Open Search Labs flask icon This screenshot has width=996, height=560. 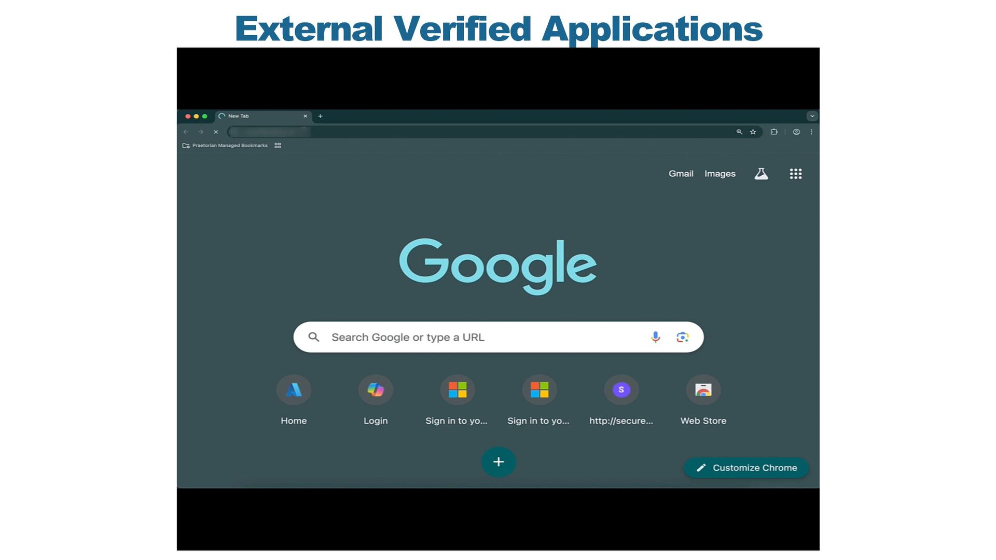tap(761, 174)
